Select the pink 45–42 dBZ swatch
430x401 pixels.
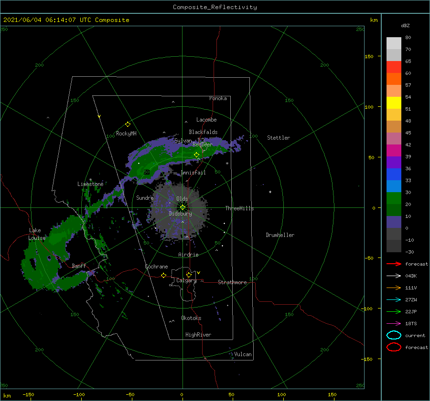(394, 139)
